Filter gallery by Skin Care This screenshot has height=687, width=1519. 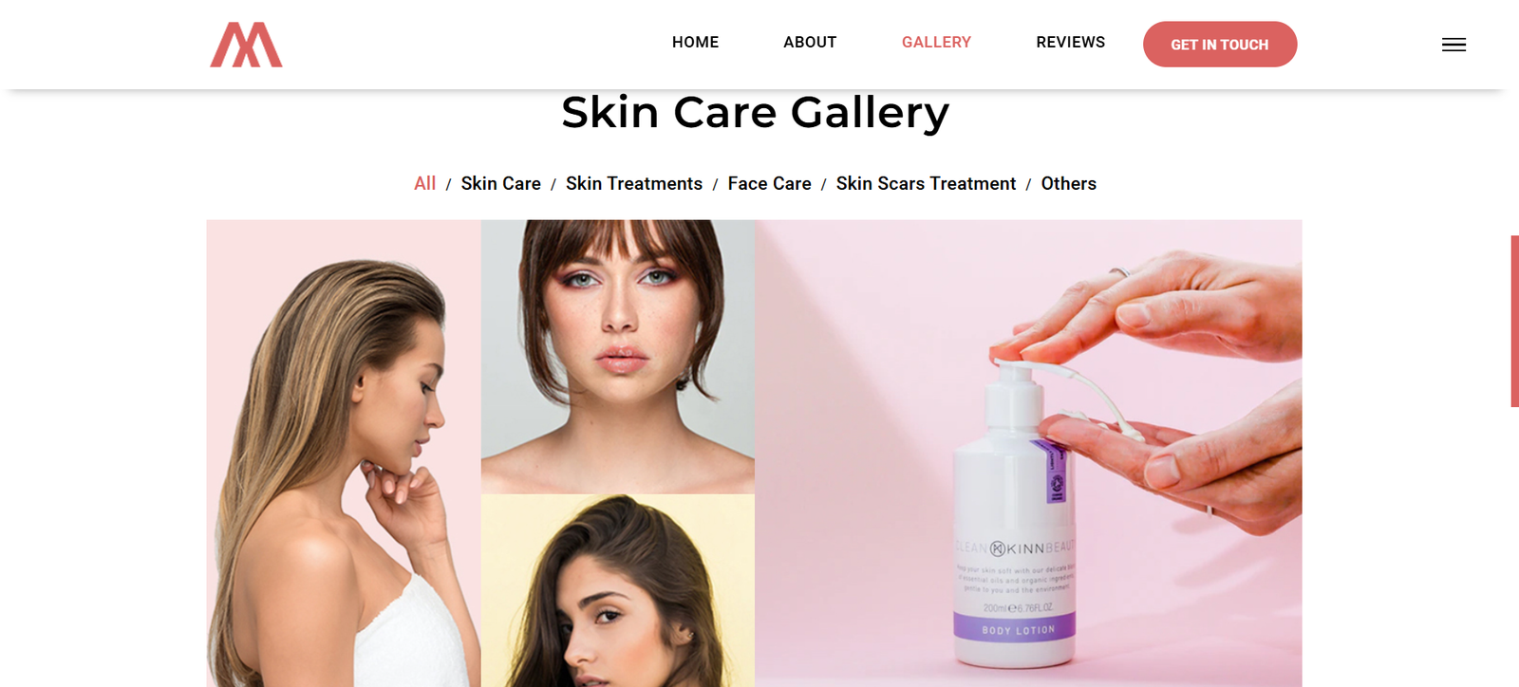pos(500,183)
